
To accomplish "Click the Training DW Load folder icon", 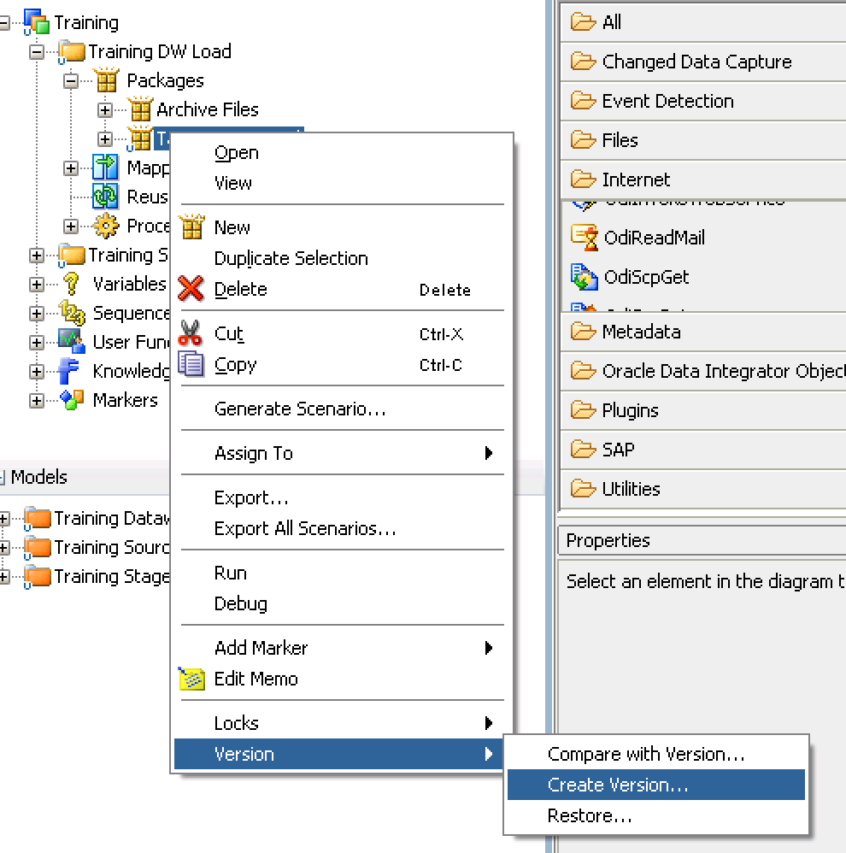I will pos(72,51).
